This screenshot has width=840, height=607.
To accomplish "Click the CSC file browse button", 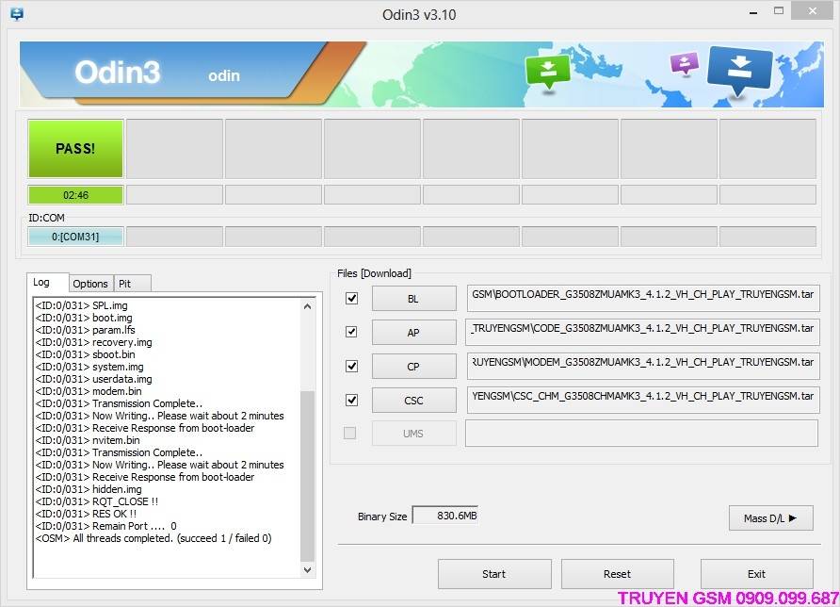I will [414, 400].
